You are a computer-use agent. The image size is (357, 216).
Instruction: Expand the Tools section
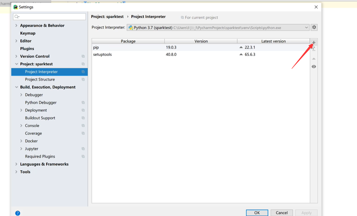pyautogui.click(x=16, y=172)
